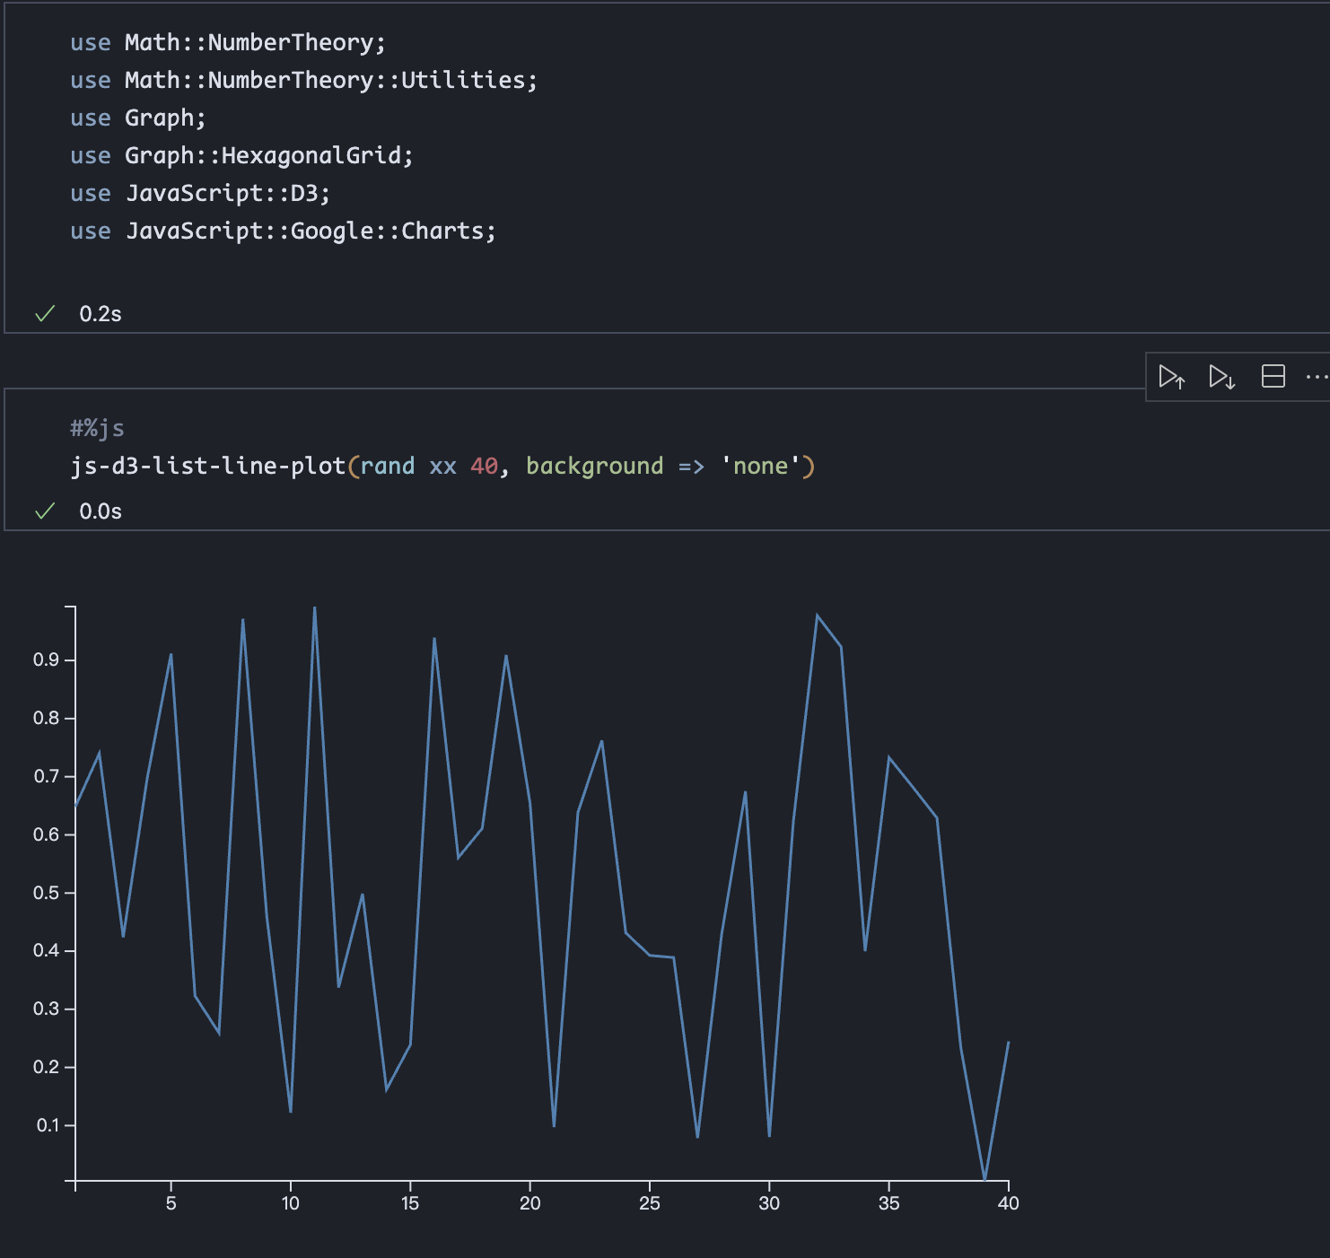This screenshot has width=1330, height=1258.
Task: Click the green checkmark beside 0.2s
Action: [45, 314]
